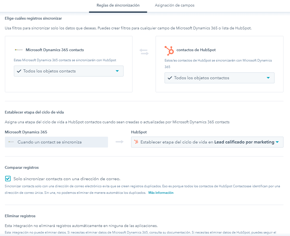The width and height of the screenshot is (290, 236).
Task: Click the Cuando un contact se sincroniza field
Action: tap(56, 142)
